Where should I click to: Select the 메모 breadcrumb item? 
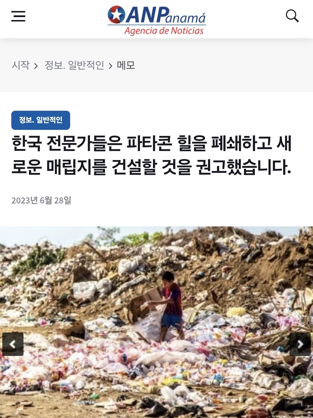[x=126, y=65]
